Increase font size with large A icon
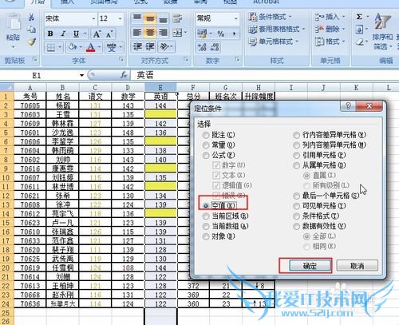Viewport: 399px width, 325px height. click(97, 34)
